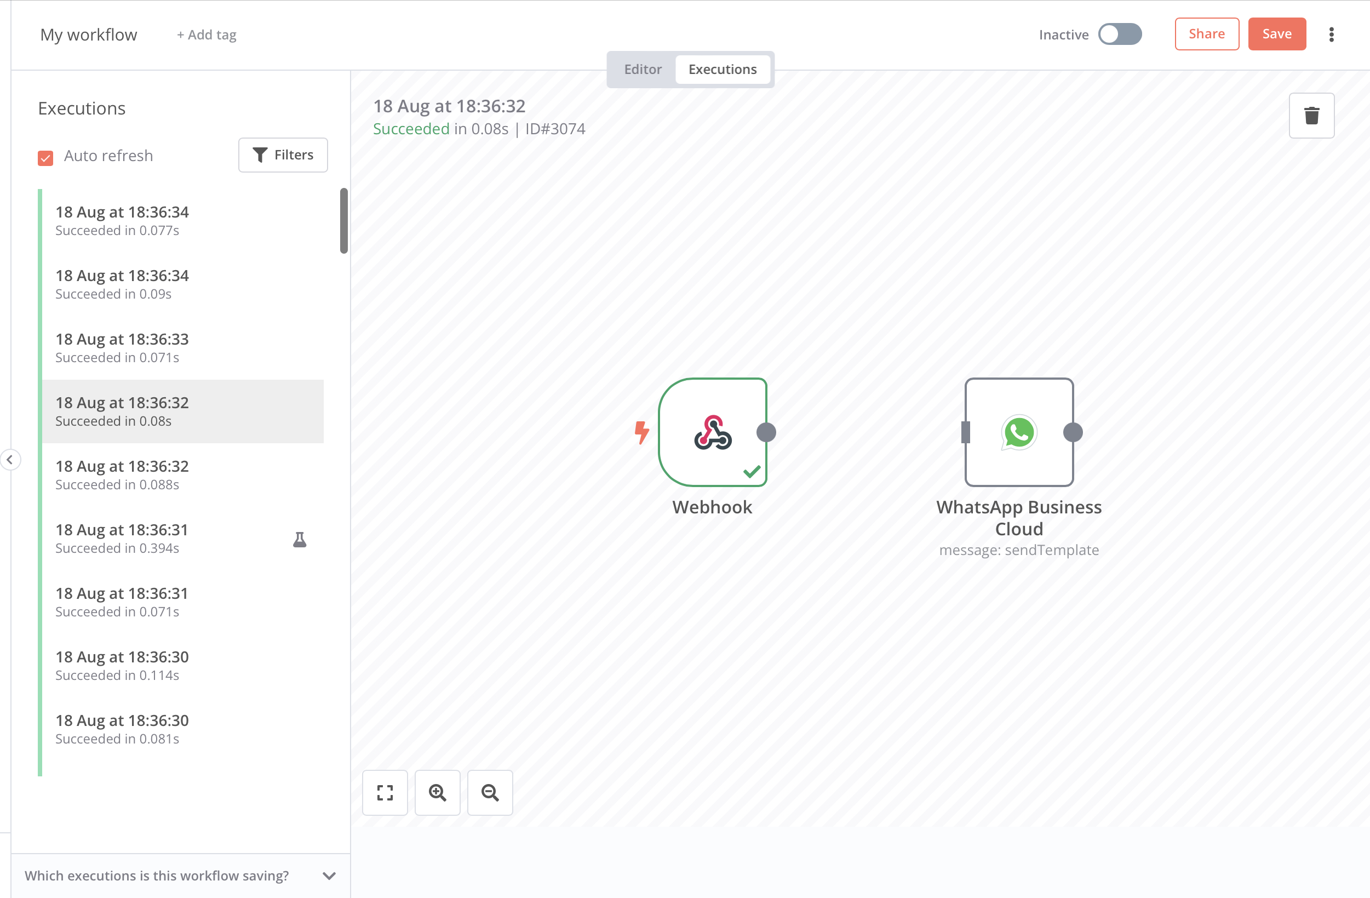
Task: Select execution succeeded in 0.394s
Action: point(183,538)
